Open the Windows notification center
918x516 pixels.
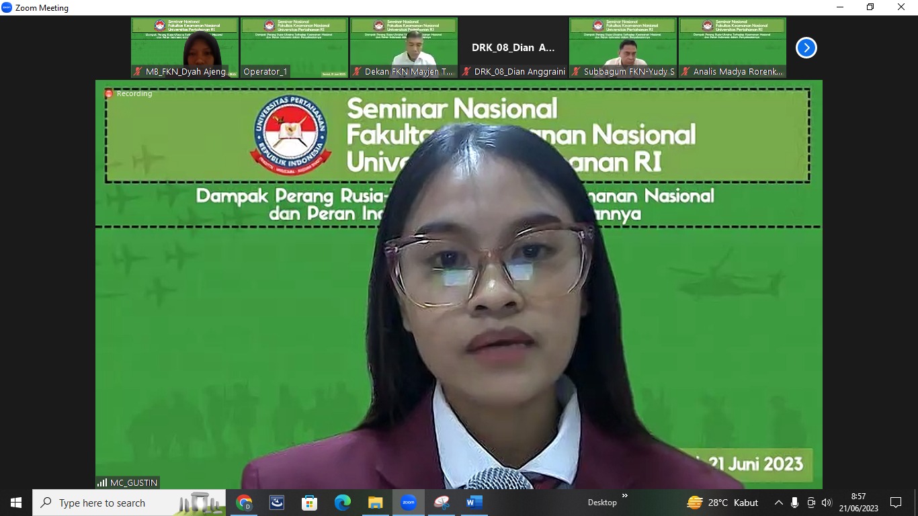pyautogui.click(x=896, y=503)
